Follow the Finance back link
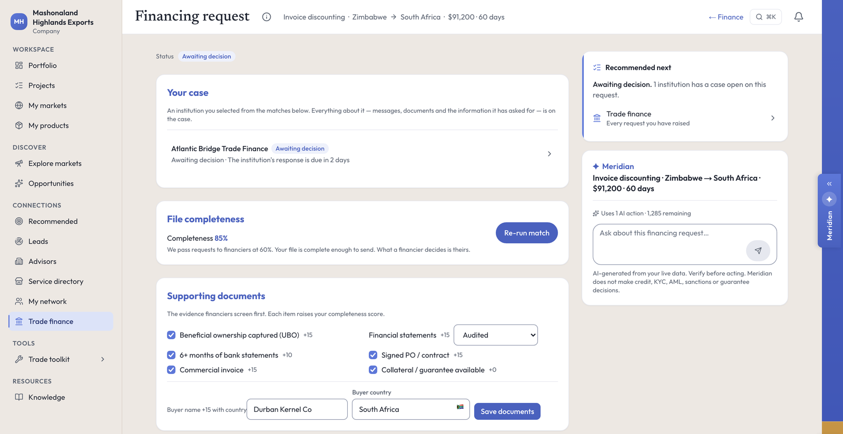843x434 pixels. (726, 17)
